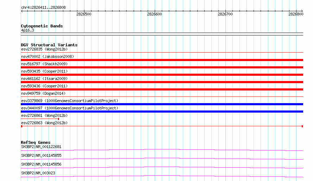The image size is (313, 181).
Task: Open variant nsv461162 (Itsara2009) label
Action: [x=44, y=79]
